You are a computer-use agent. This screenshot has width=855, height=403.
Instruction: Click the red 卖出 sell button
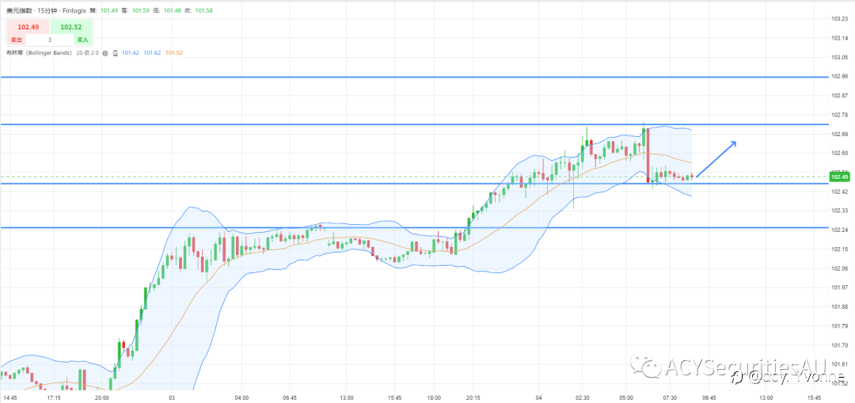(x=15, y=40)
